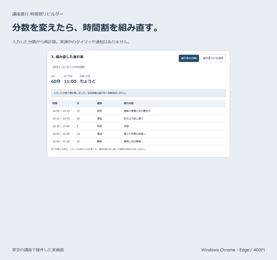The width and height of the screenshot is (277, 260).
Task: Click the main headline 分数を変えたら、時間割を組み直す。
Action: [85, 27]
